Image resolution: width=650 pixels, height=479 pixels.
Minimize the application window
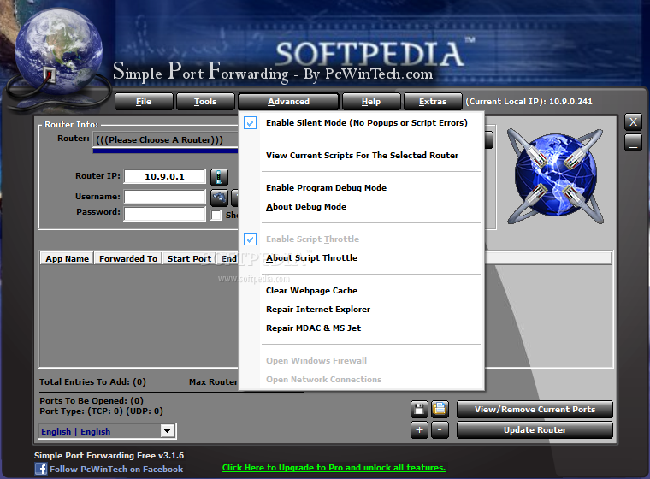pos(633,143)
